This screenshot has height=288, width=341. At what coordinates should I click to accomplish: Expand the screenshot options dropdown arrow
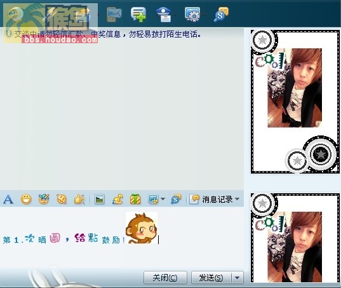[x=163, y=199]
